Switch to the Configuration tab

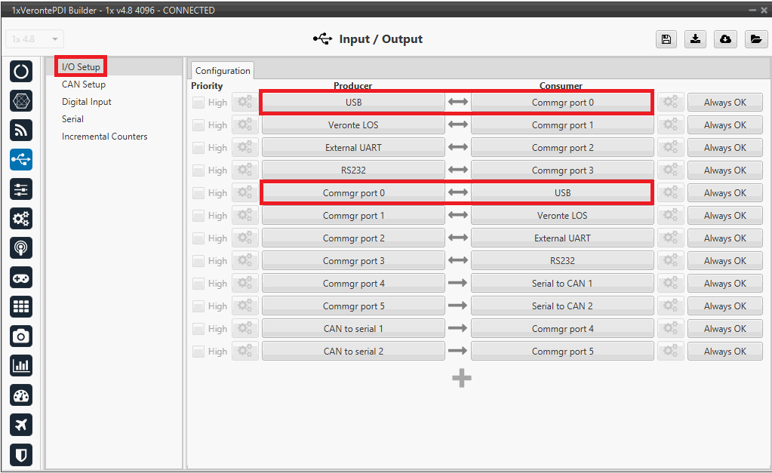pyautogui.click(x=223, y=71)
